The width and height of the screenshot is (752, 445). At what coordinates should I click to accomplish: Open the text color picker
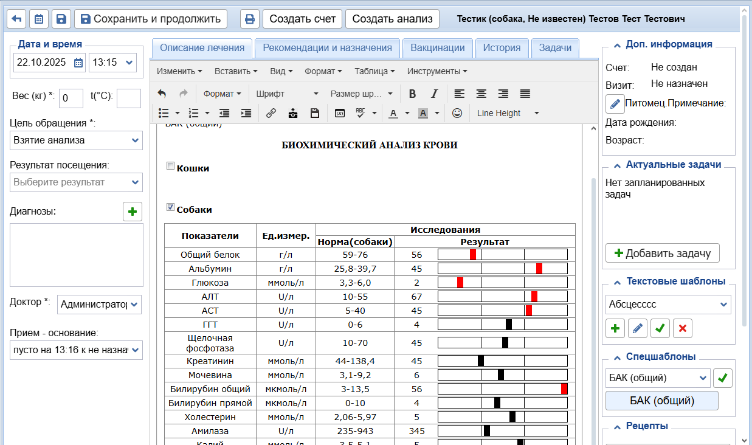393,113
